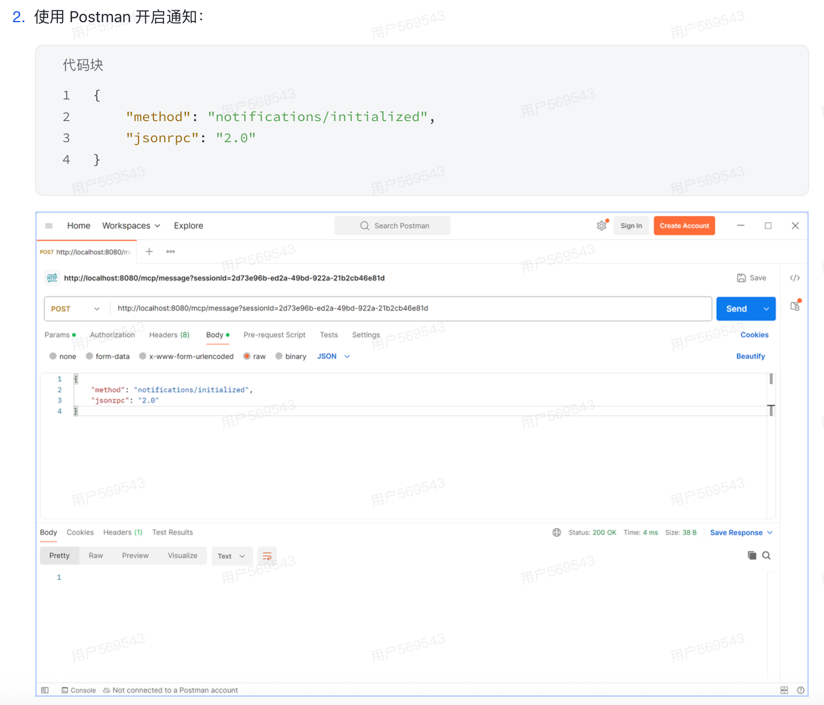The width and height of the screenshot is (824, 705).
Task: Open the two-pane view icon
Action: pyautogui.click(x=784, y=690)
